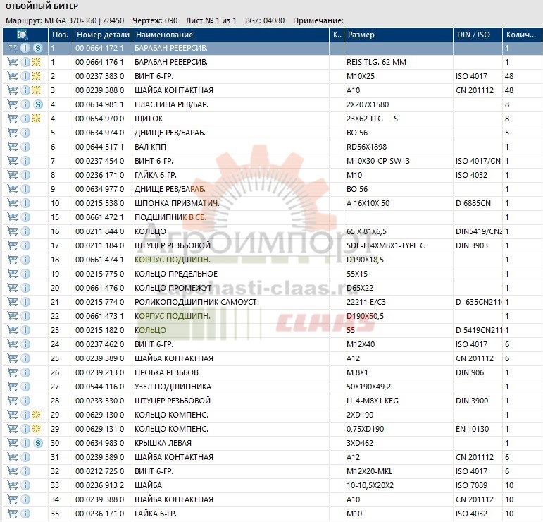Open info for position 35 ГАЙКА 6-ГР.
The height and width of the screenshot is (522, 543).
[25, 514]
